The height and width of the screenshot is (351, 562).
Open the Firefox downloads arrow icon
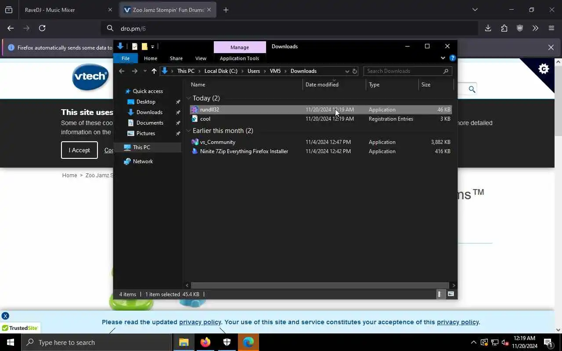point(488,28)
